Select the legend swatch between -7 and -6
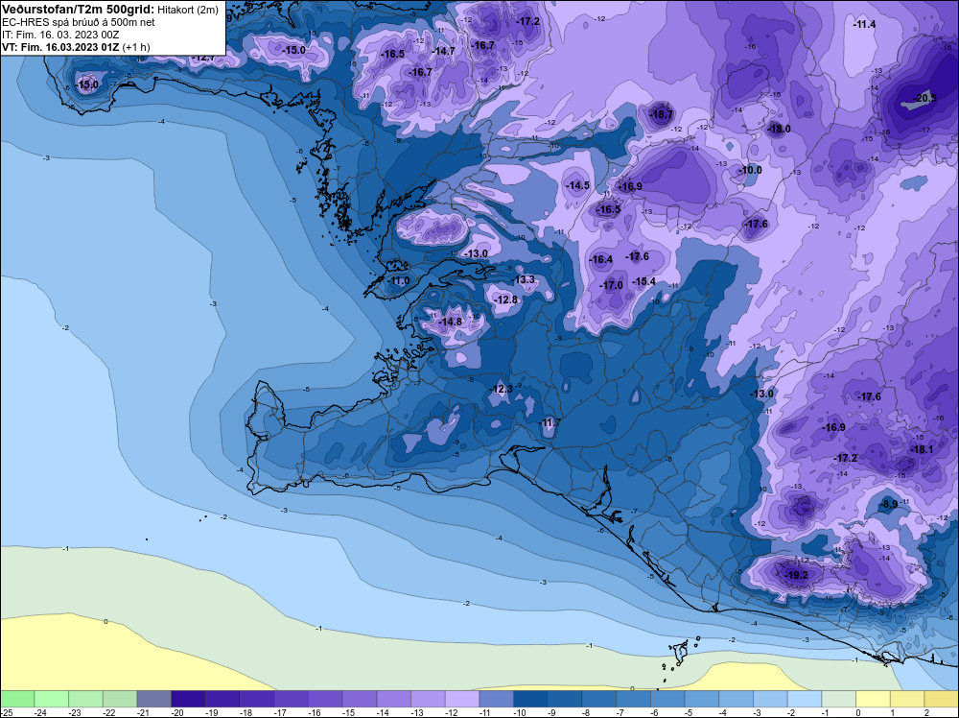 (634, 699)
